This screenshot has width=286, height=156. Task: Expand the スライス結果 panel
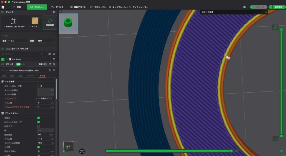click(266, 12)
